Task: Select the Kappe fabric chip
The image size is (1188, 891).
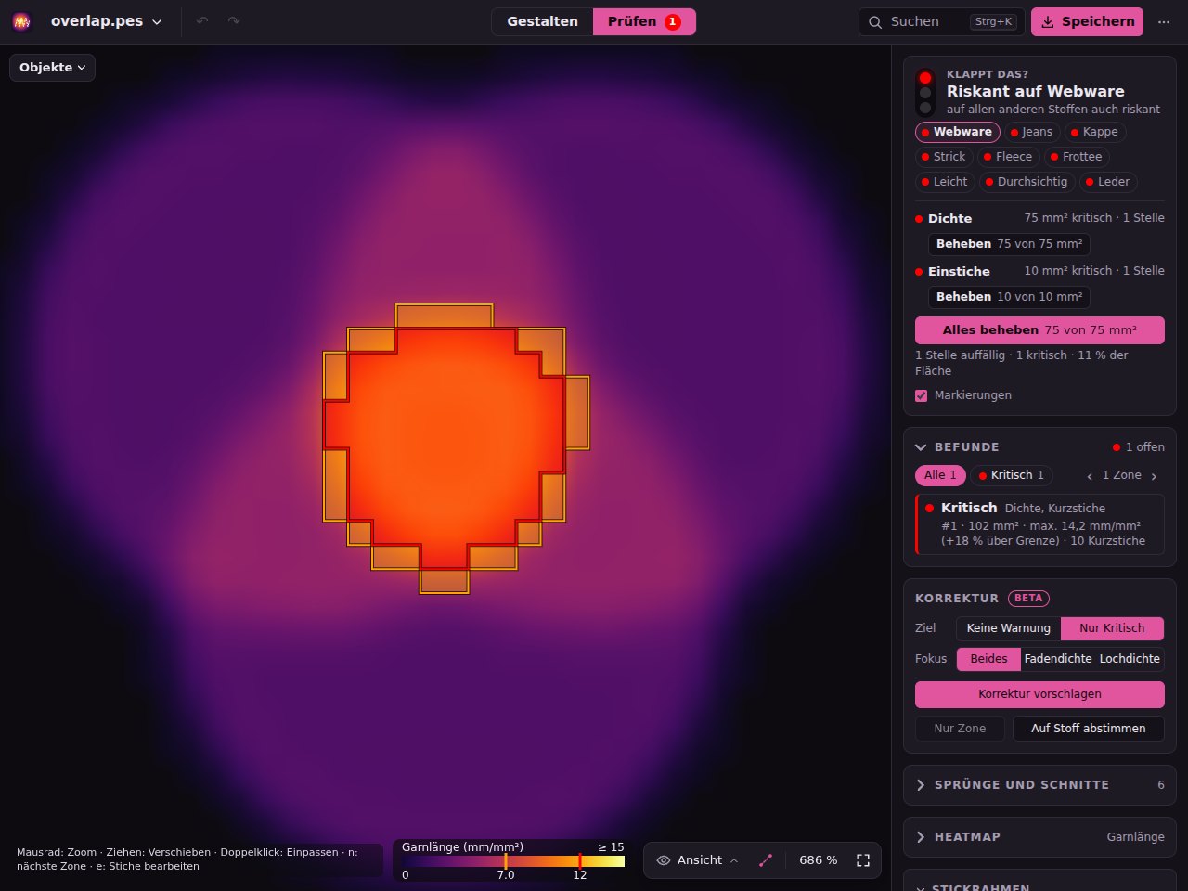Action: tap(1095, 132)
